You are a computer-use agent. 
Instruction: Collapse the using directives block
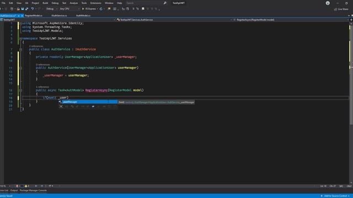pos(20,23)
